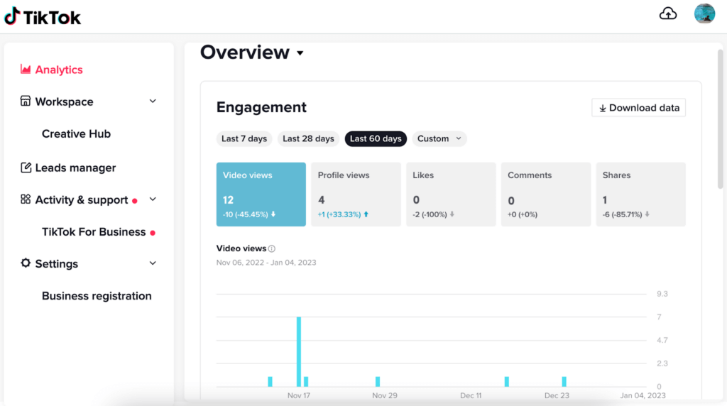Select the Analytics chart icon
Viewport: 727px width, 406px height.
coord(26,70)
